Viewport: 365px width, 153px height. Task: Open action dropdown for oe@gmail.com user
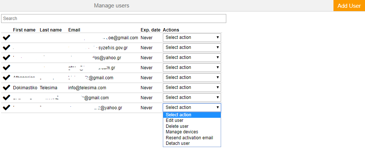tap(192, 37)
